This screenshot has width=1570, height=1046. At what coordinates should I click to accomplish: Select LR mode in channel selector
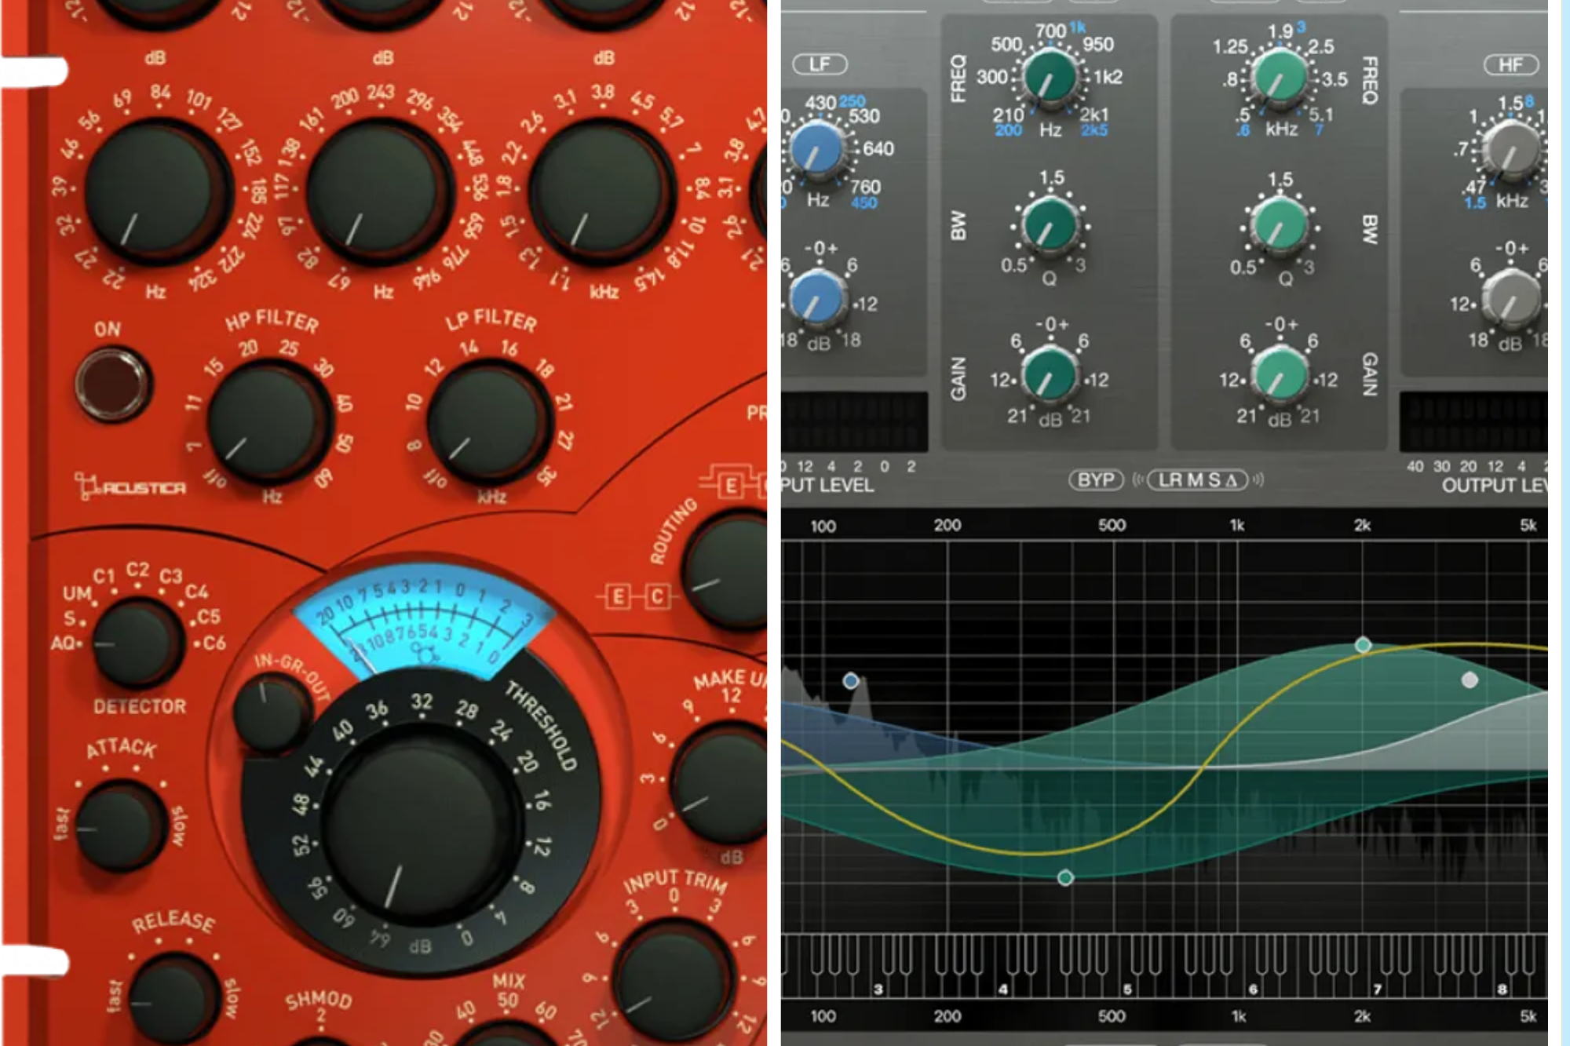point(1171,479)
